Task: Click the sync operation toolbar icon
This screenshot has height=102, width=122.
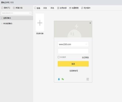Action: click(x=82, y=8)
